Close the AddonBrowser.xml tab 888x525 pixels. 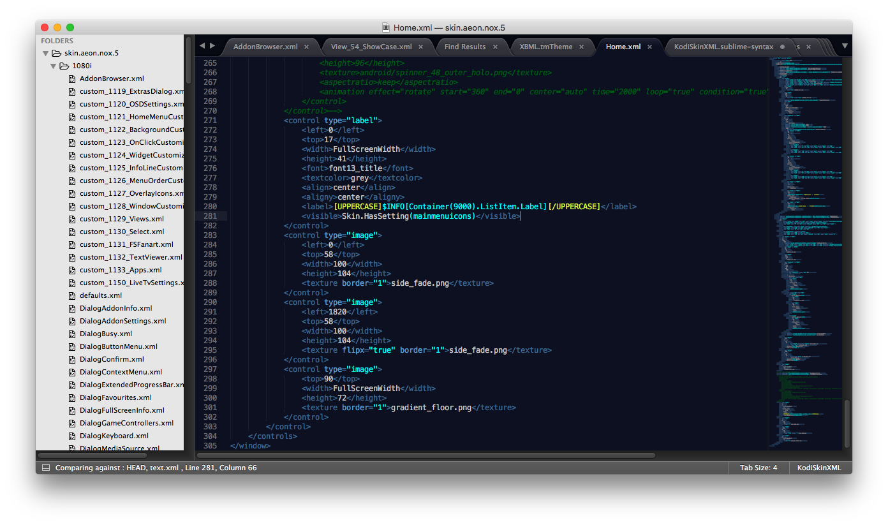point(306,47)
